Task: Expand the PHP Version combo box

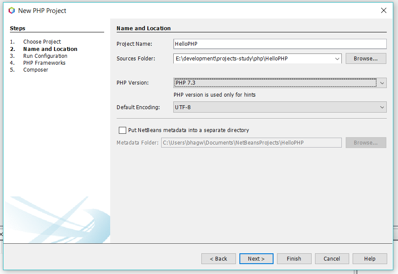Action: (x=382, y=83)
